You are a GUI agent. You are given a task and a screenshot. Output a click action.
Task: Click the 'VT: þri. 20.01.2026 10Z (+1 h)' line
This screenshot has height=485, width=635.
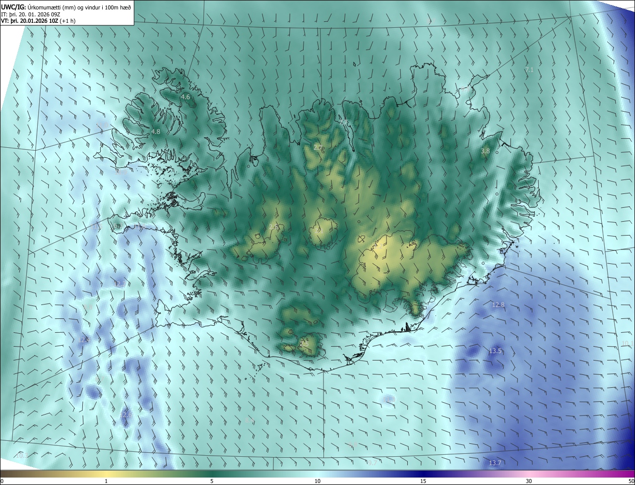(39, 21)
